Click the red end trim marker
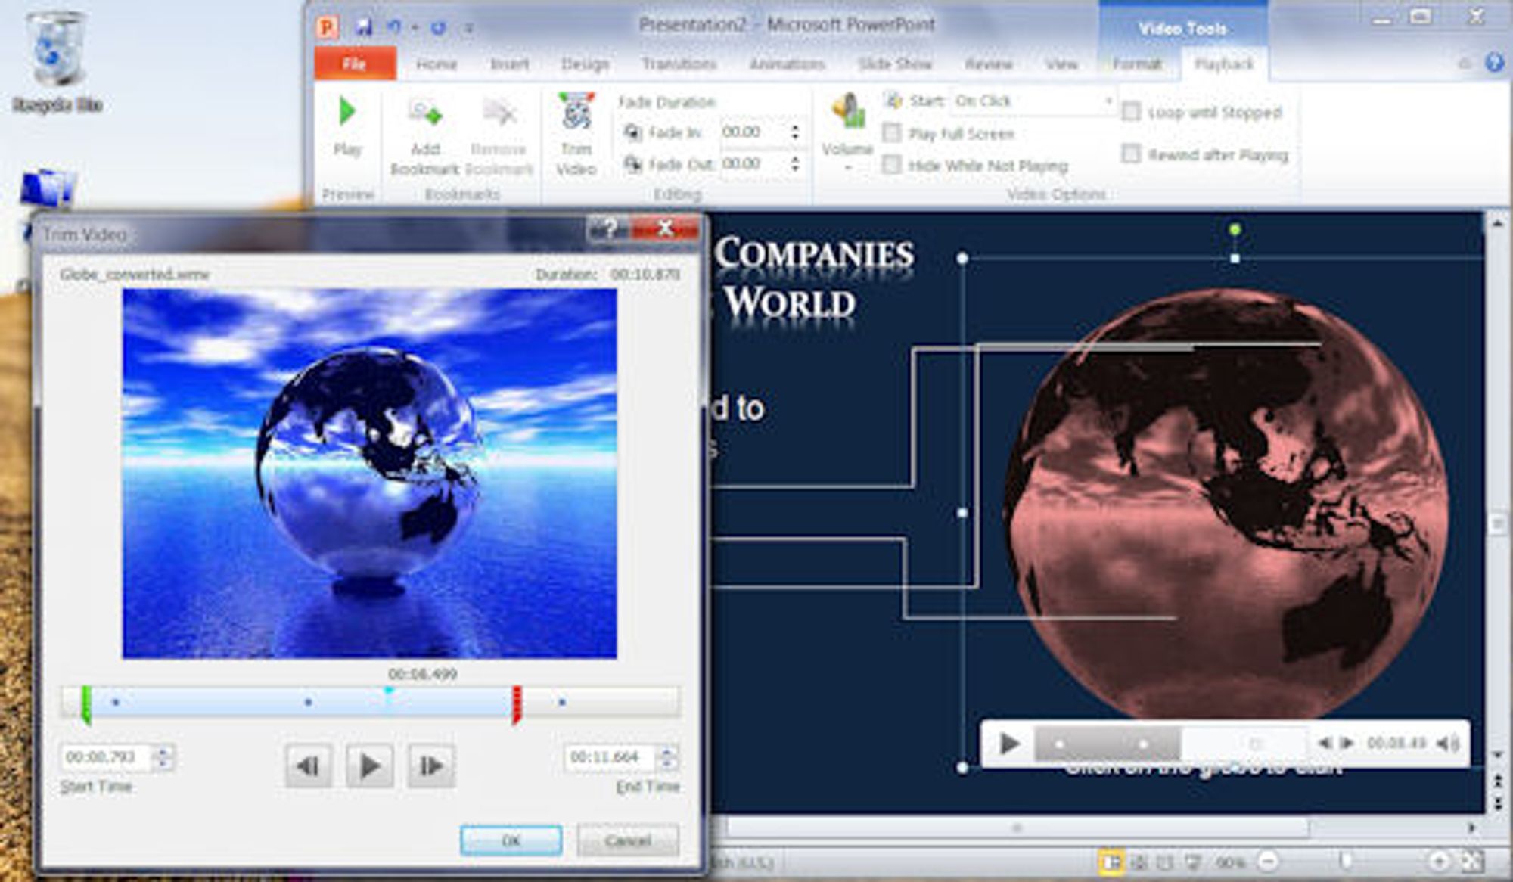 pyautogui.click(x=517, y=704)
